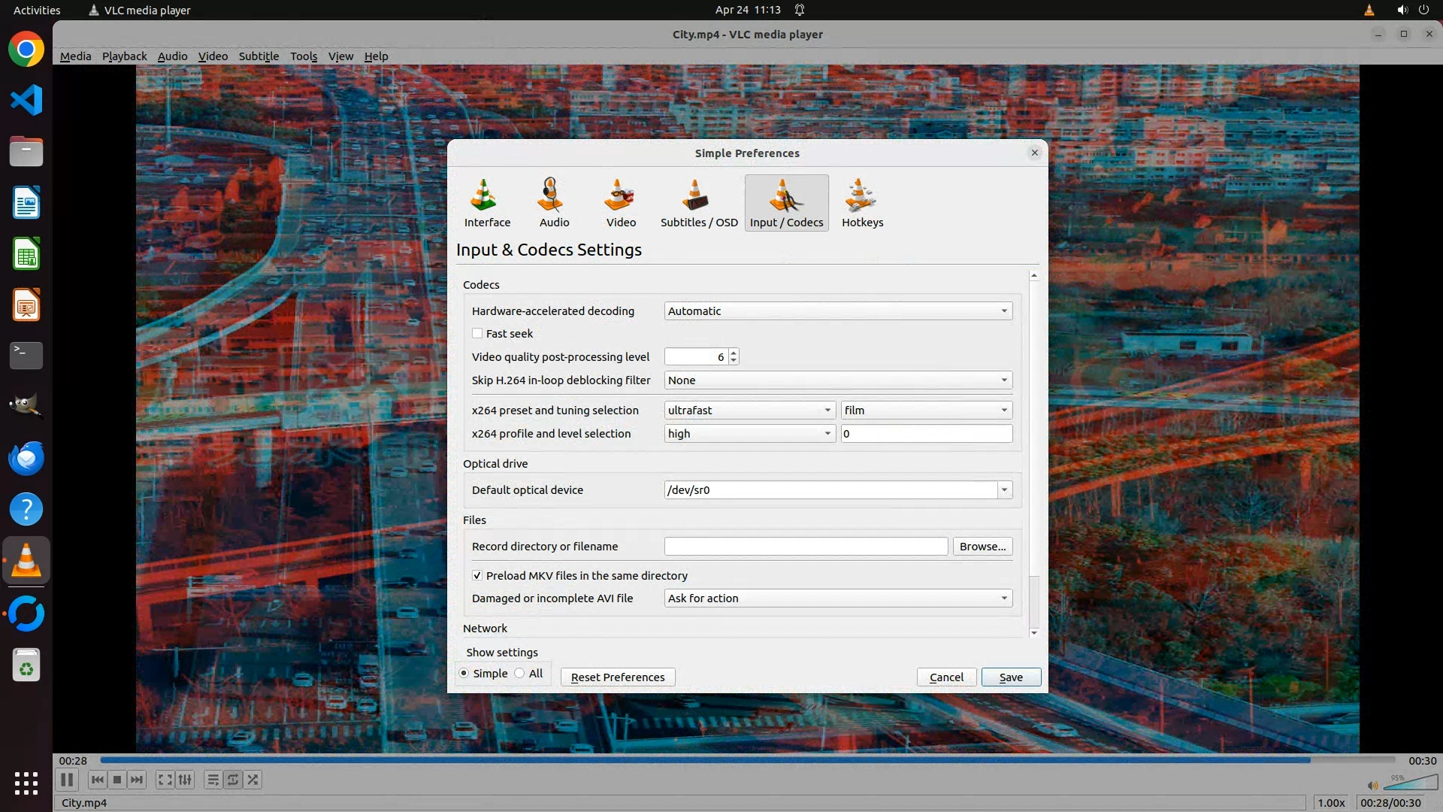Show extended settings equalizer icon

[185, 780]
